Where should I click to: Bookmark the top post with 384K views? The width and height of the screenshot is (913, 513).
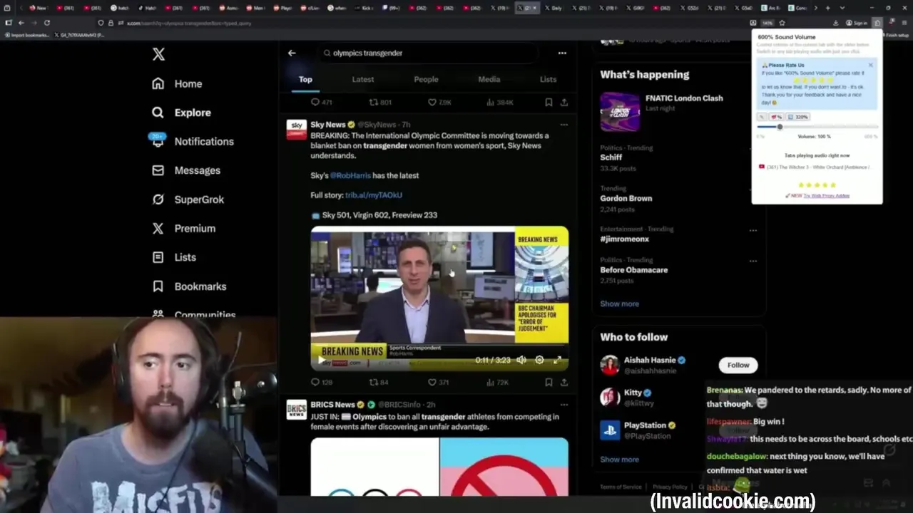549,103
